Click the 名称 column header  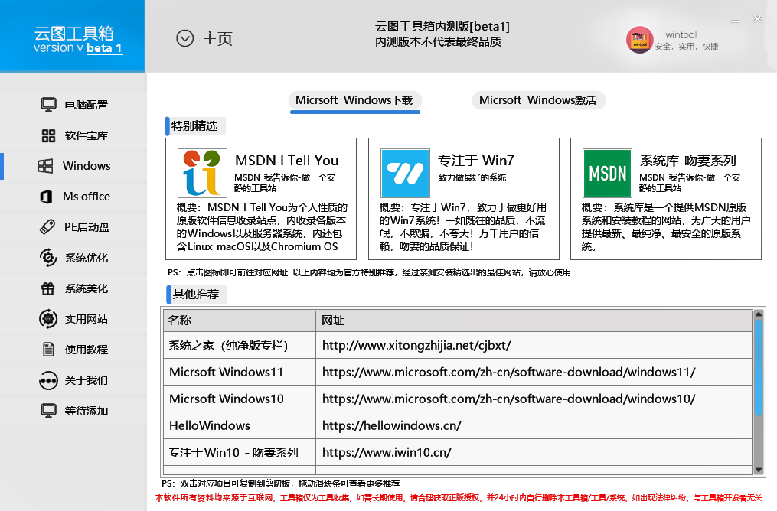click(240, 321)
